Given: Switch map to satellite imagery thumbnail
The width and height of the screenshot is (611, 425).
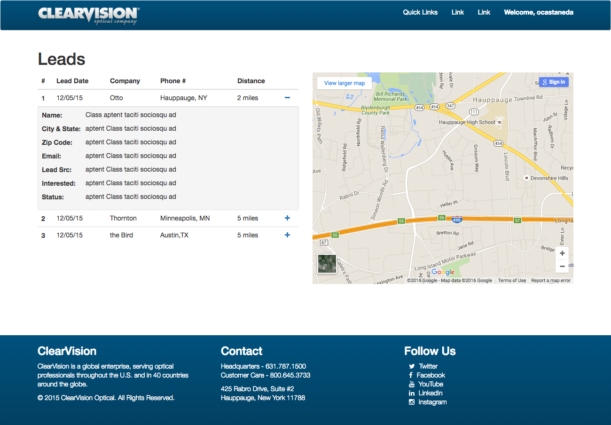Looking at the screenshot, I should [x=327, y=264].
